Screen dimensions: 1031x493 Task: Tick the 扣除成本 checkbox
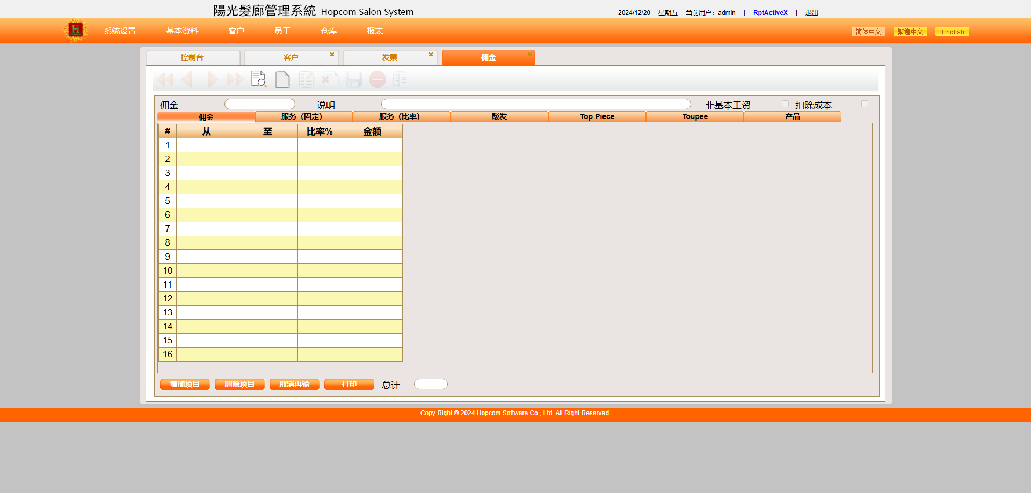click(865, 104)
